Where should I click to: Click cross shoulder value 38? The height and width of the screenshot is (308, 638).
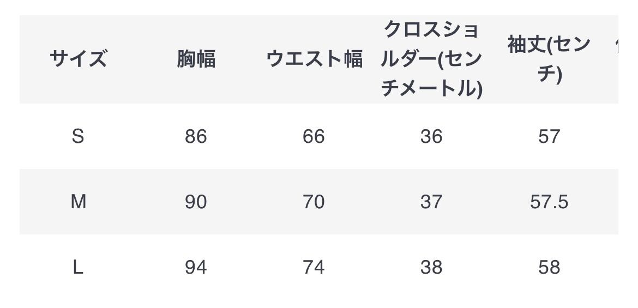click(431, 267)
